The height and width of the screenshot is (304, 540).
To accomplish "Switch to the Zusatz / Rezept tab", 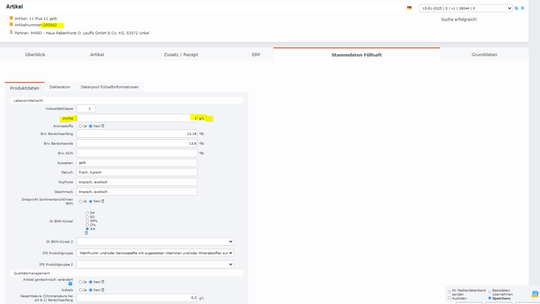I will pyautogui.click(x=181, y=55).
